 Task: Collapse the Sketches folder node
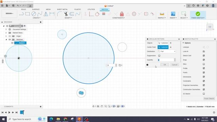[x=6, y=40]
